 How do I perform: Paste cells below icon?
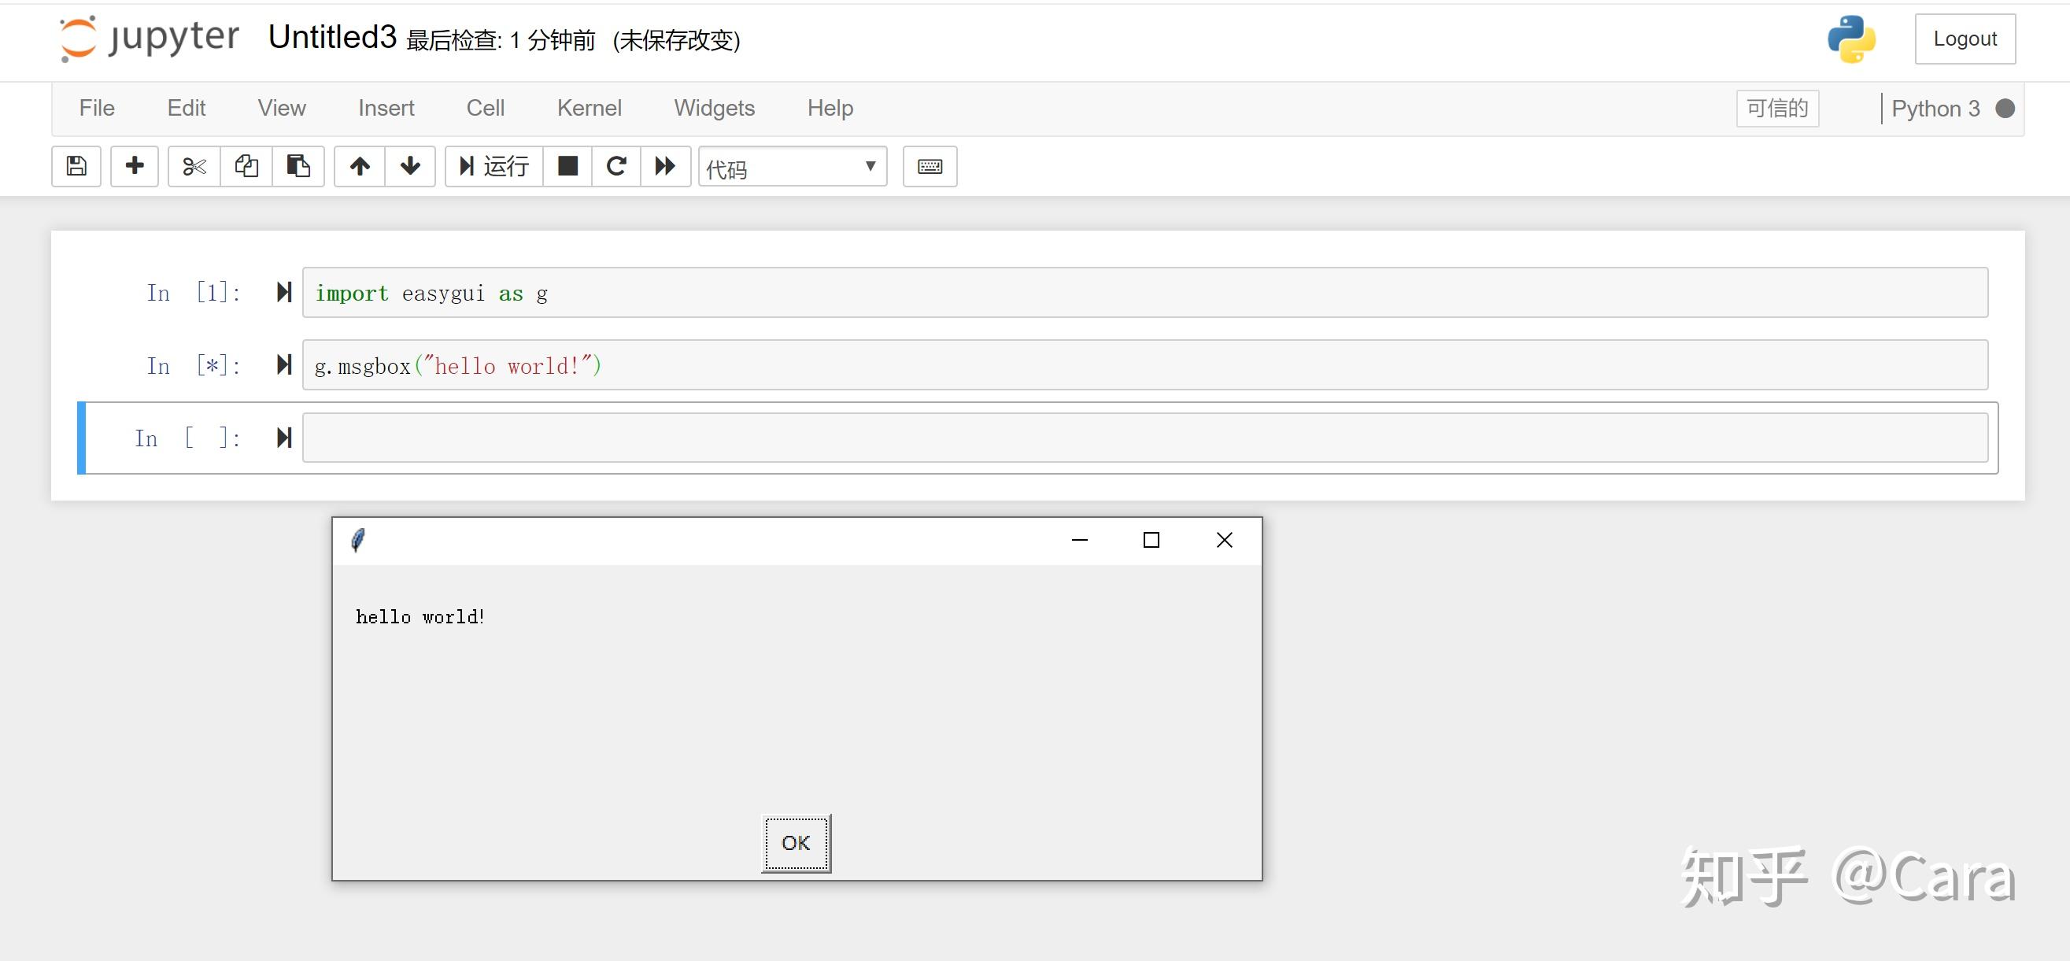tap(298, 166)
